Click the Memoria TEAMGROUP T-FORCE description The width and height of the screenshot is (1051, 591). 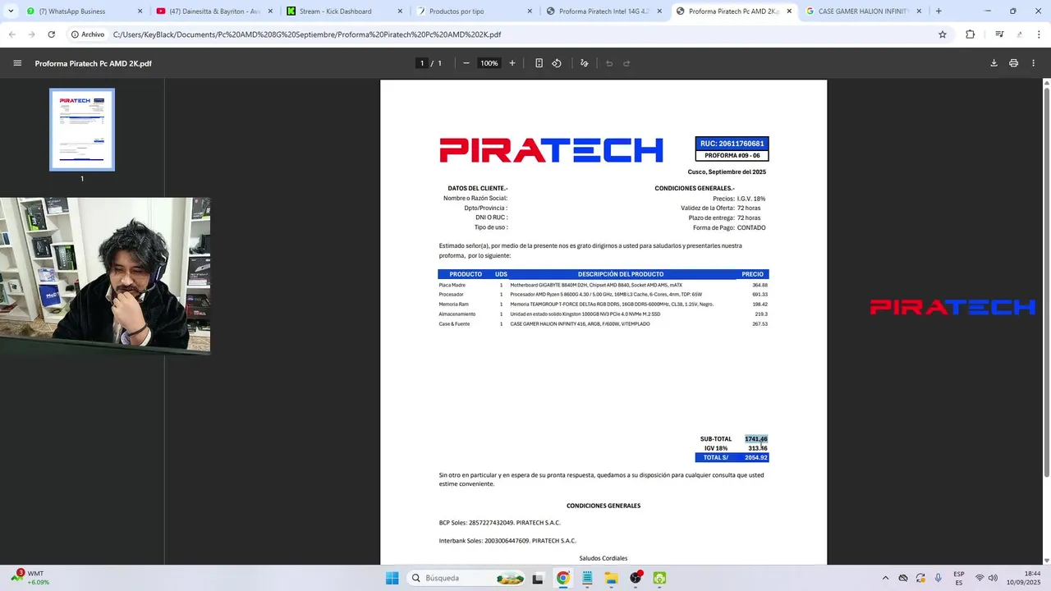(x=612, y=305)
